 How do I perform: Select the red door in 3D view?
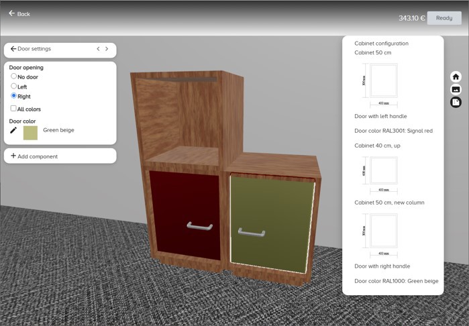tap(185, 213)
